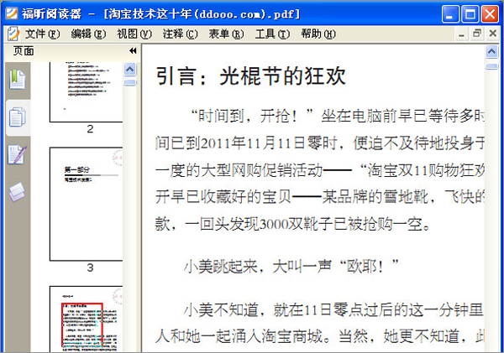Click document view scrollbar thumb
504x353 pixels.
[491, 66]
